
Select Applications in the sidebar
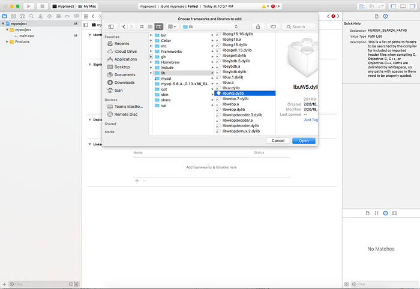pyautogui.click(x=126, y=59)
